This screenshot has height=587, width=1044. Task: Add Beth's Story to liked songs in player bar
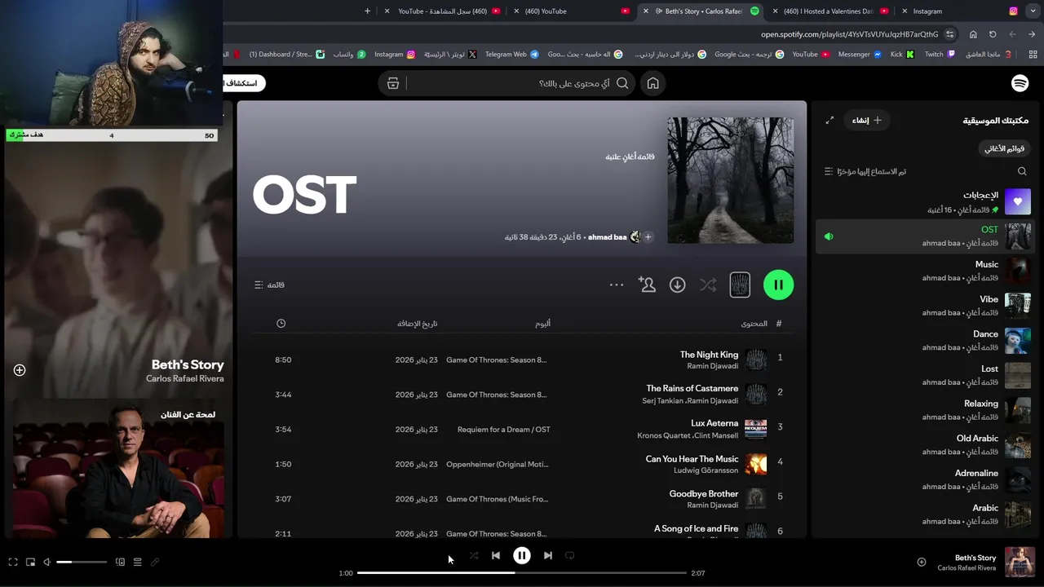(x=921, y=562)
